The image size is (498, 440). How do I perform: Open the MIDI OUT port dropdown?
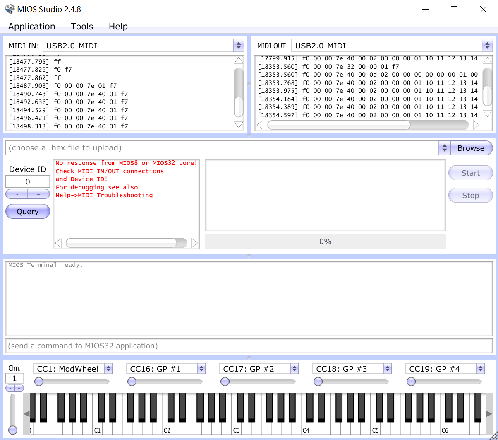[487, 46]
